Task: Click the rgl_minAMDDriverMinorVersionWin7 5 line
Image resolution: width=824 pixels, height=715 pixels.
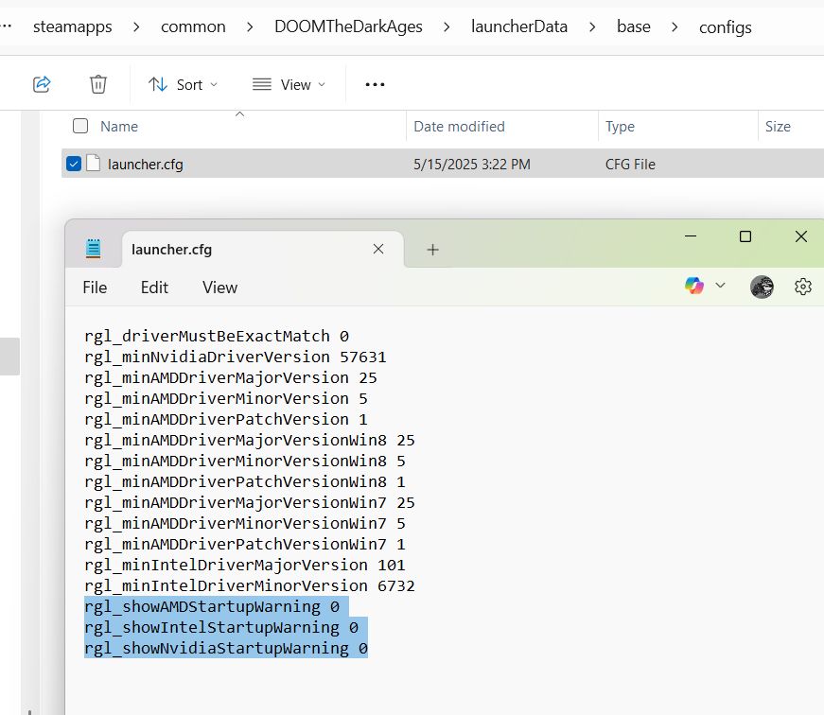Action: 245,524
